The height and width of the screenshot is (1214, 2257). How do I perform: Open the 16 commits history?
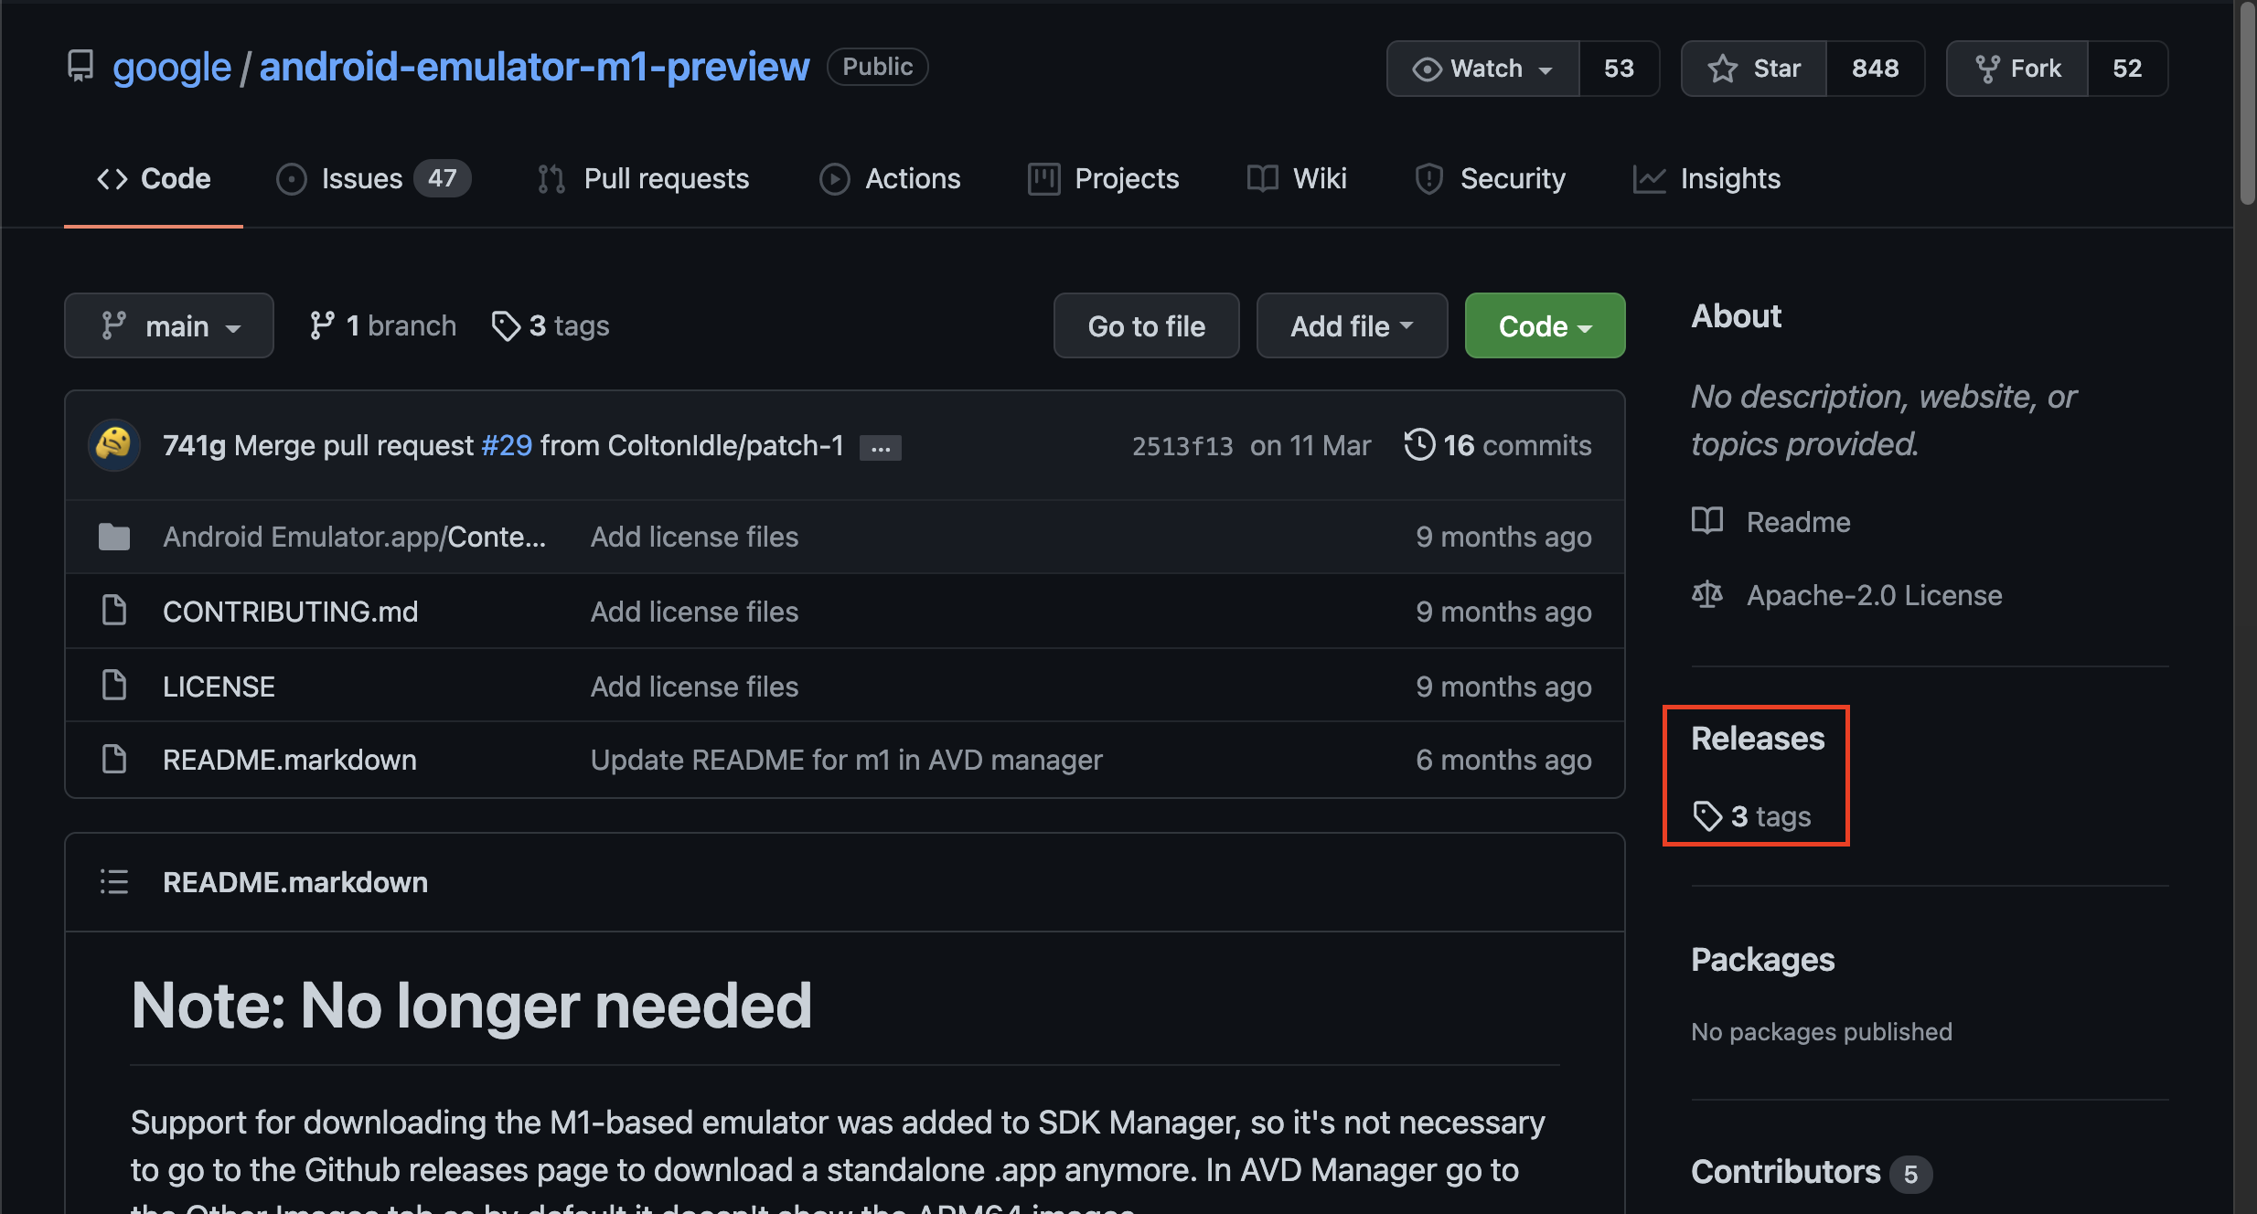click(x=1498, y=445)
